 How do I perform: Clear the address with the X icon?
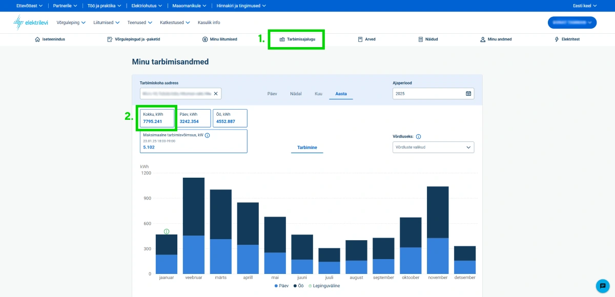click(216, 94)
